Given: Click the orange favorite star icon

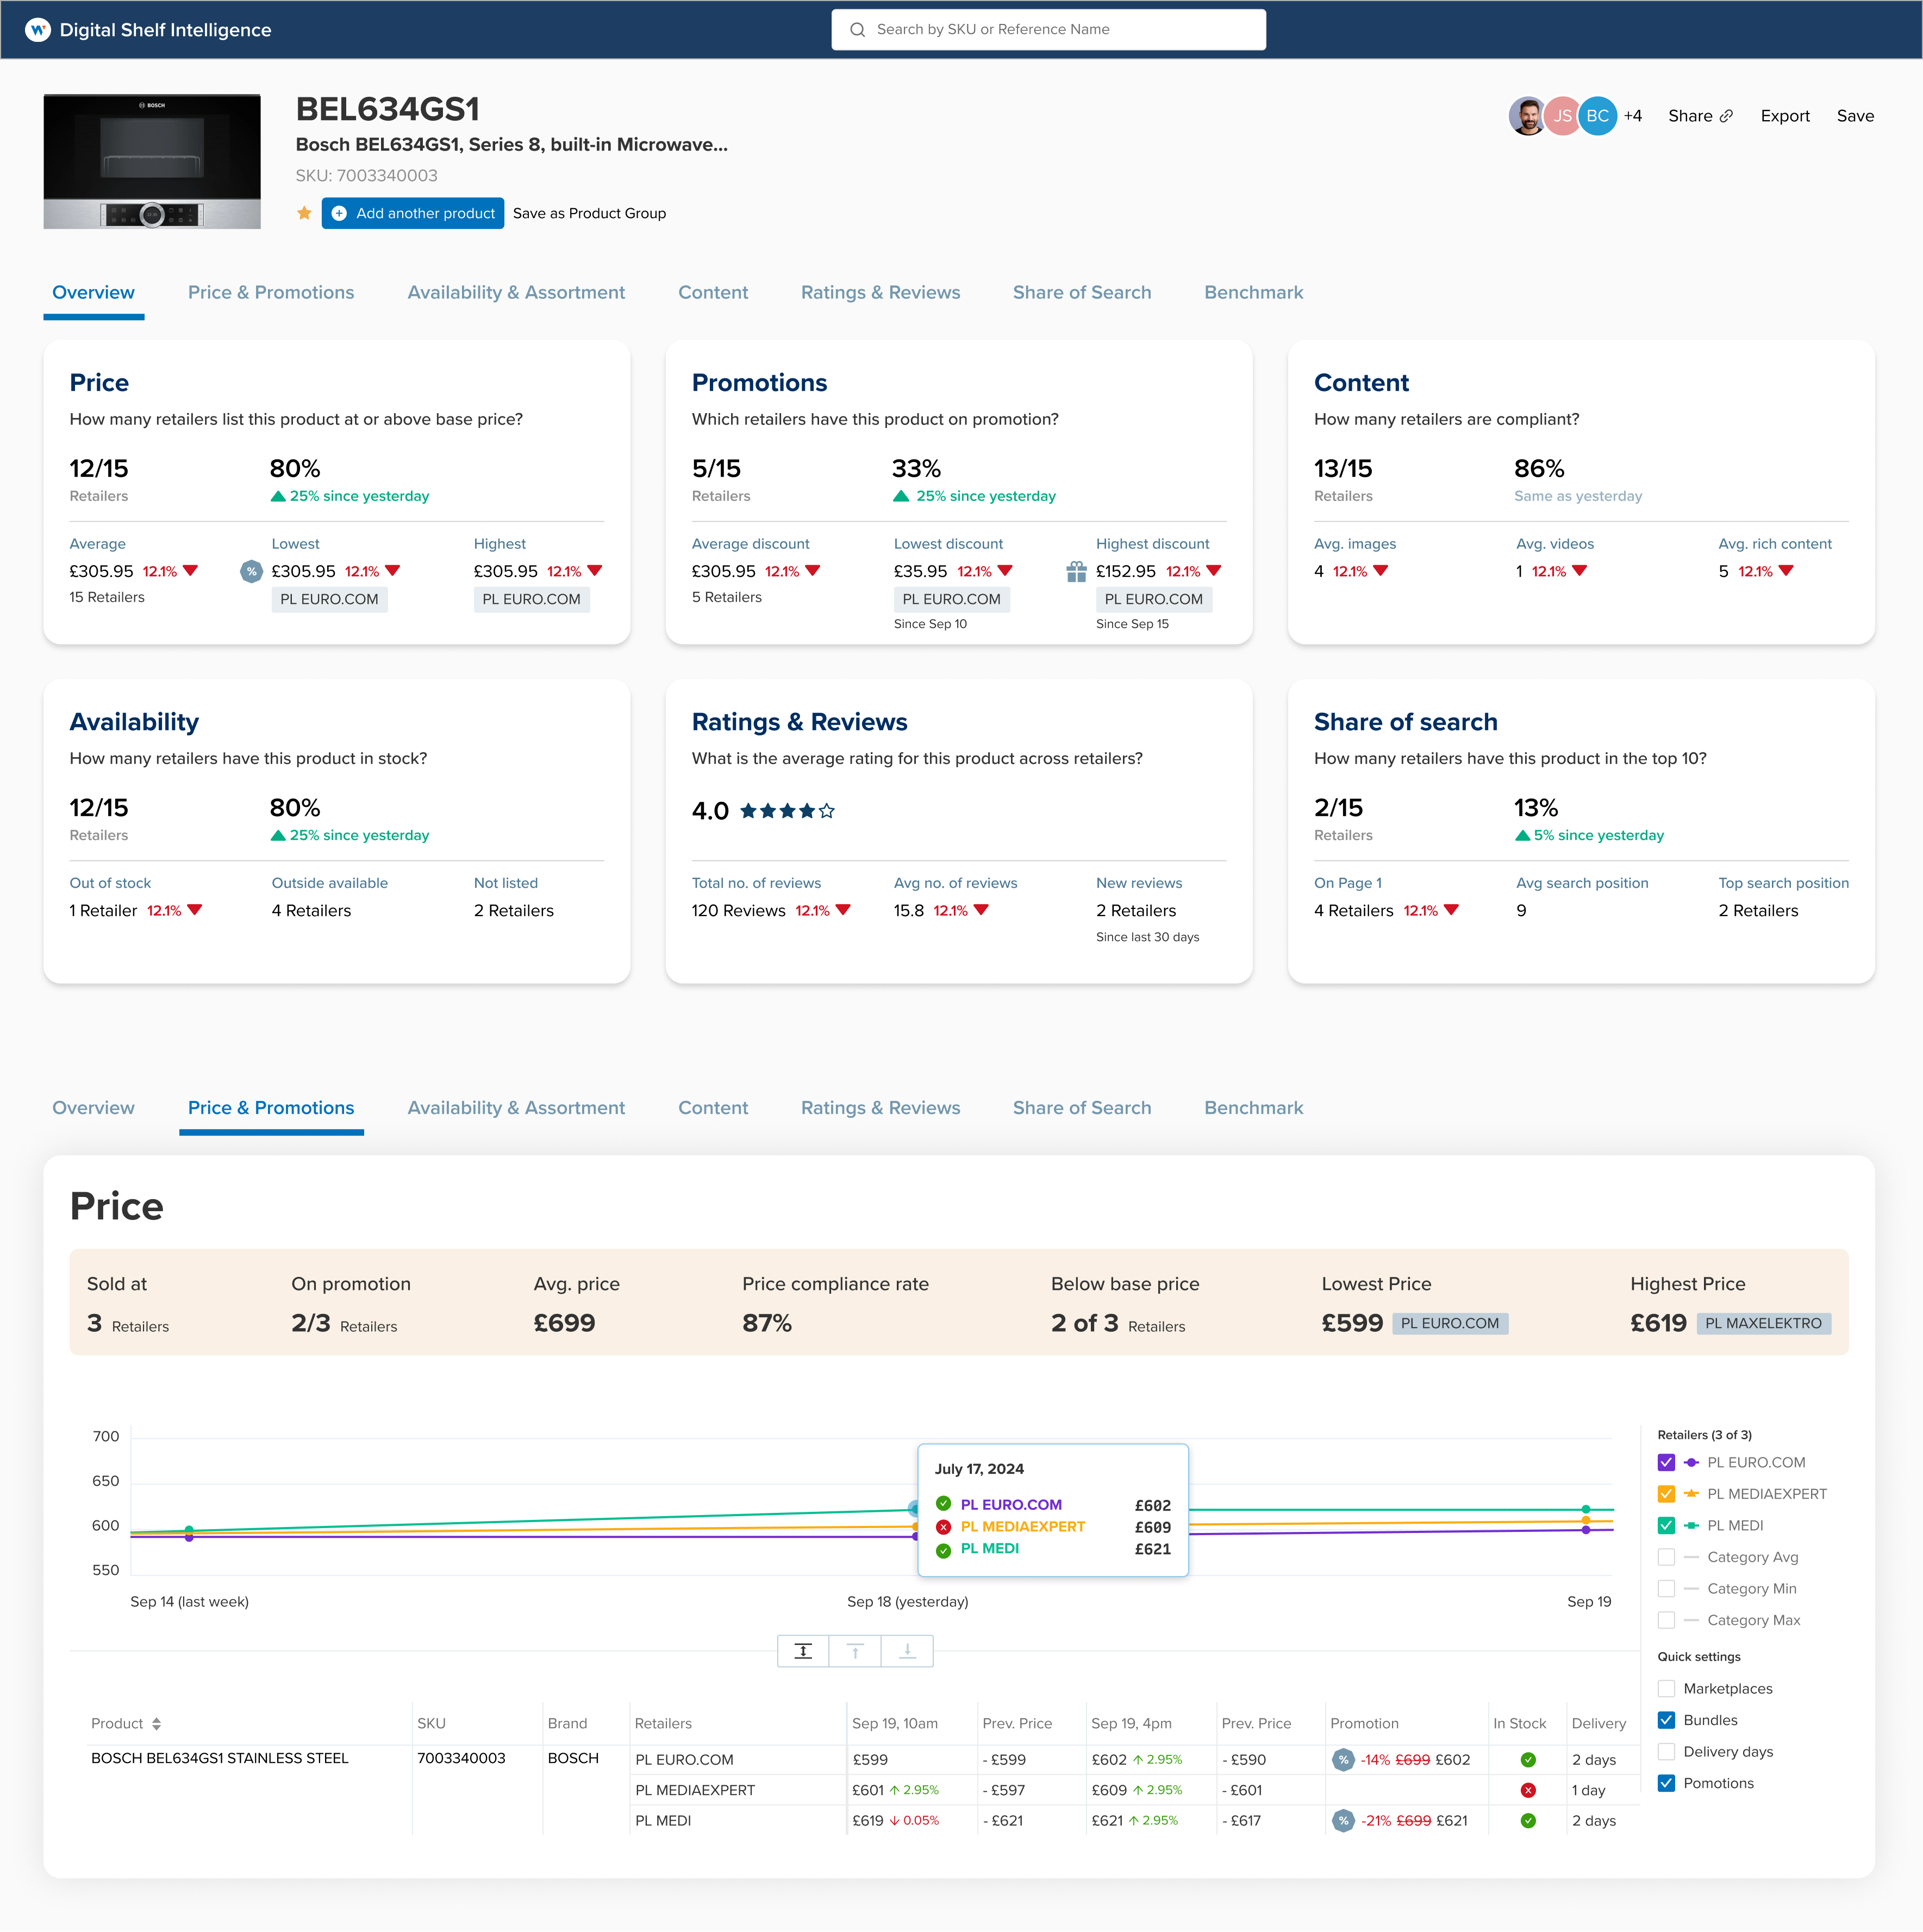Looking at the screenshot, I should click(x=304, y=213).
